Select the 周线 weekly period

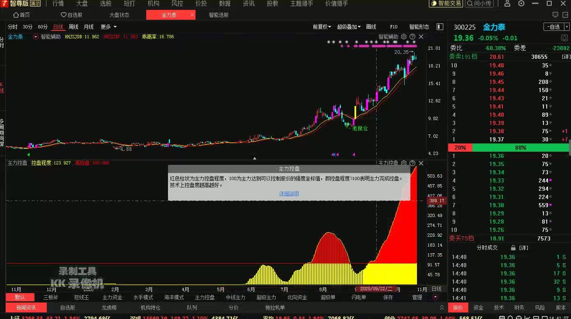coord(74,27)
